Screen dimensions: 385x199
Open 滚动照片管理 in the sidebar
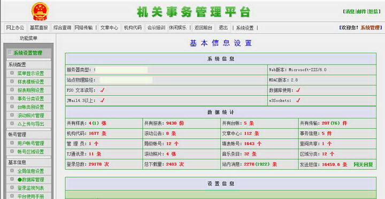(30, 115)
